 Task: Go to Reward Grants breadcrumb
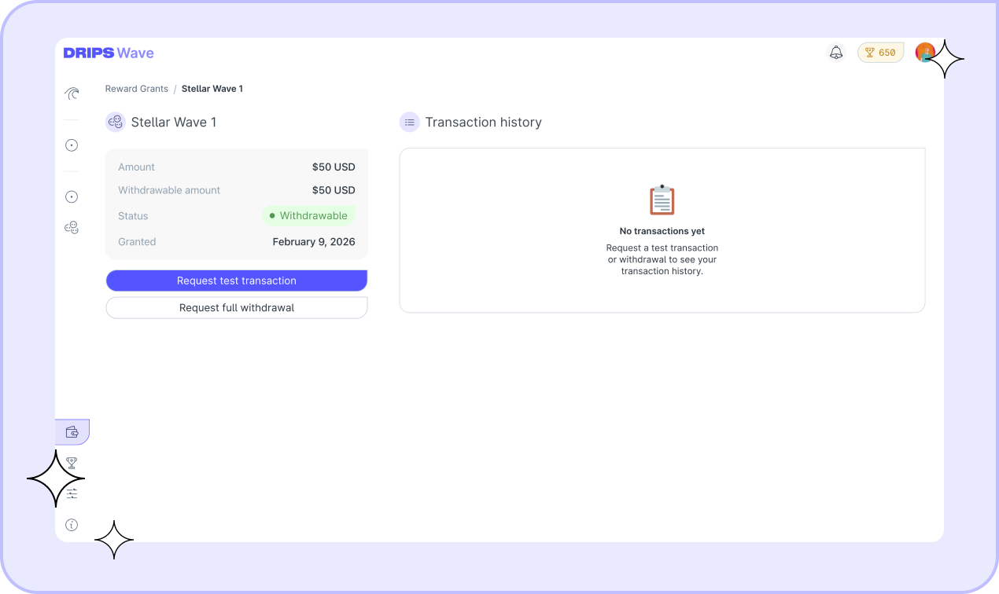tap(137, 89)
